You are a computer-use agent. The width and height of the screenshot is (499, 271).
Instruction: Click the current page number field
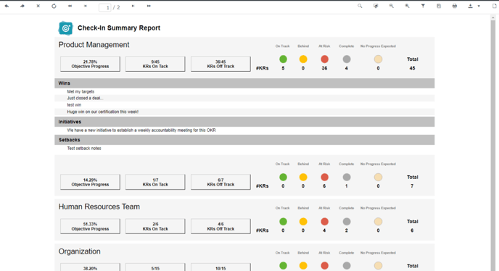(x=104, y=7)
